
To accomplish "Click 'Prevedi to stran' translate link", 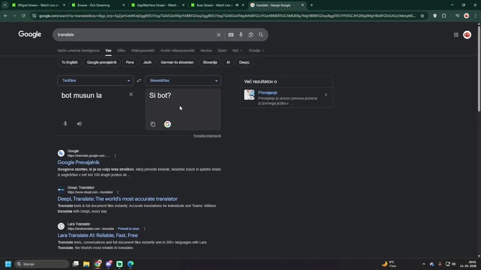I will (x=129, y=229).
